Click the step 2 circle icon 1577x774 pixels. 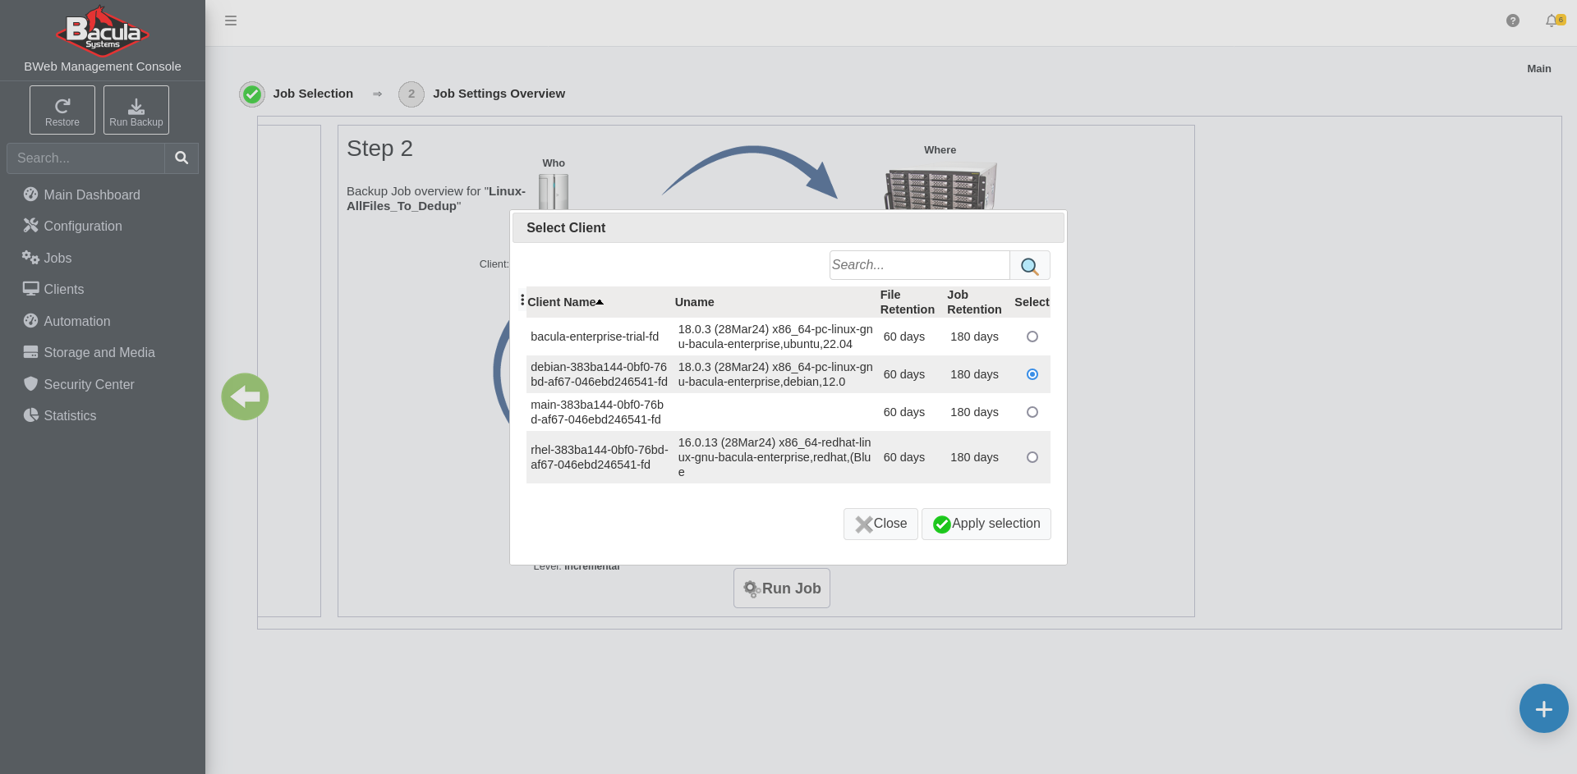pyautogui.click(x=411, y=94)
